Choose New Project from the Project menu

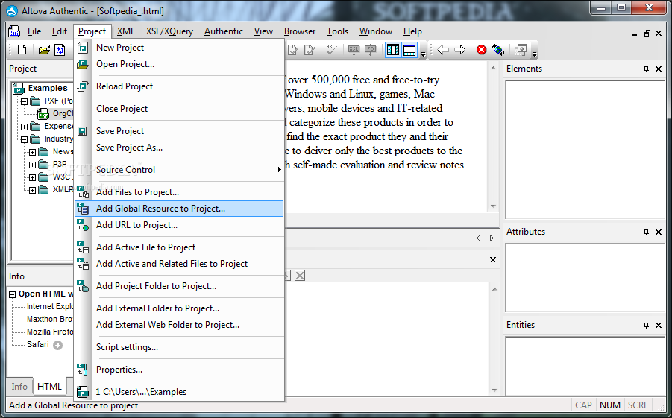(179, 48)
